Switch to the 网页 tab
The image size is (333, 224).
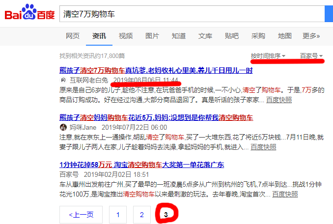tap(72, 36)
